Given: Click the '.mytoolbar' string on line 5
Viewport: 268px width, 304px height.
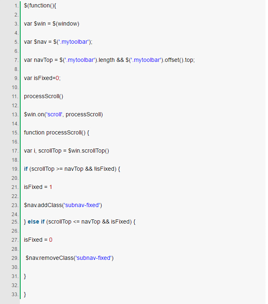Looking at the screenshot, I should coord(74,42).
